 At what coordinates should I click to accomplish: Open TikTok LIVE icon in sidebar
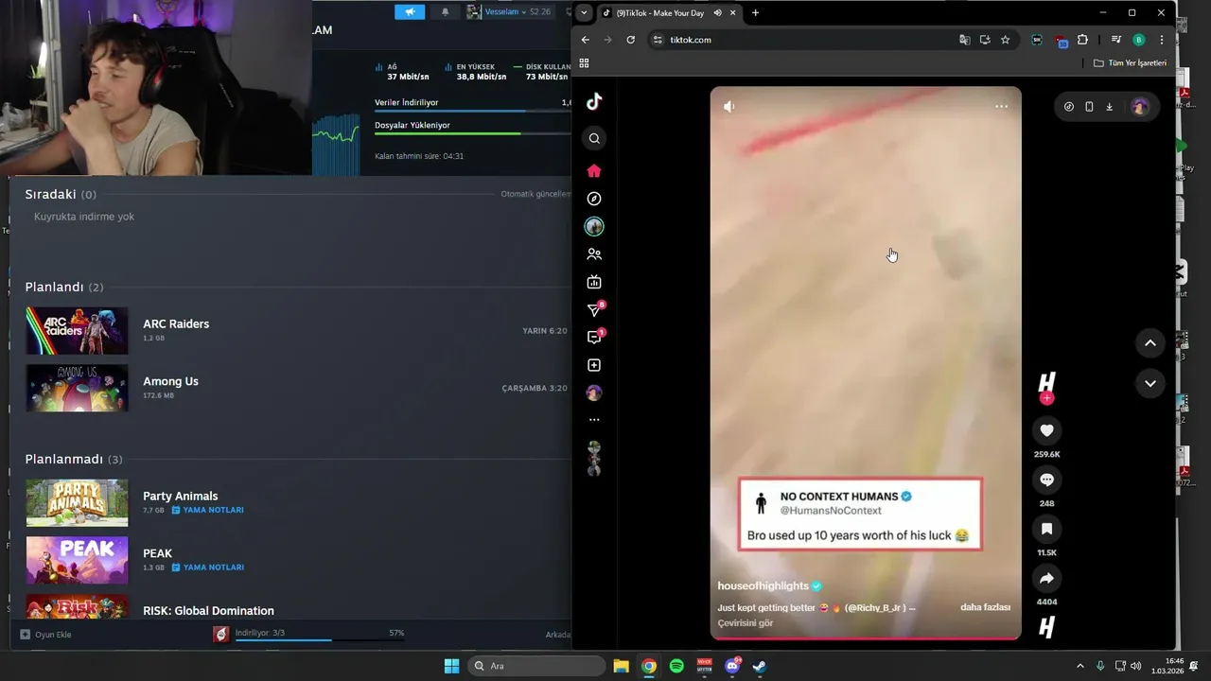click(x=594, y=282)
